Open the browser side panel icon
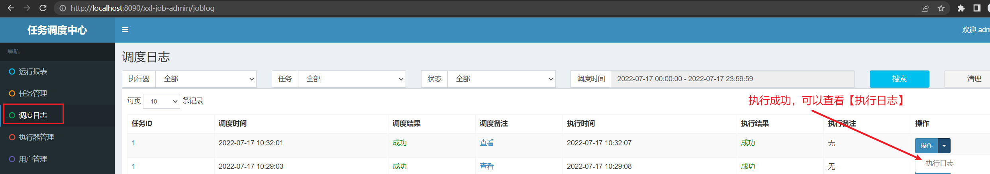Image resolution: width=990 pixels, height=174 pixels. (x=976, y=8)
